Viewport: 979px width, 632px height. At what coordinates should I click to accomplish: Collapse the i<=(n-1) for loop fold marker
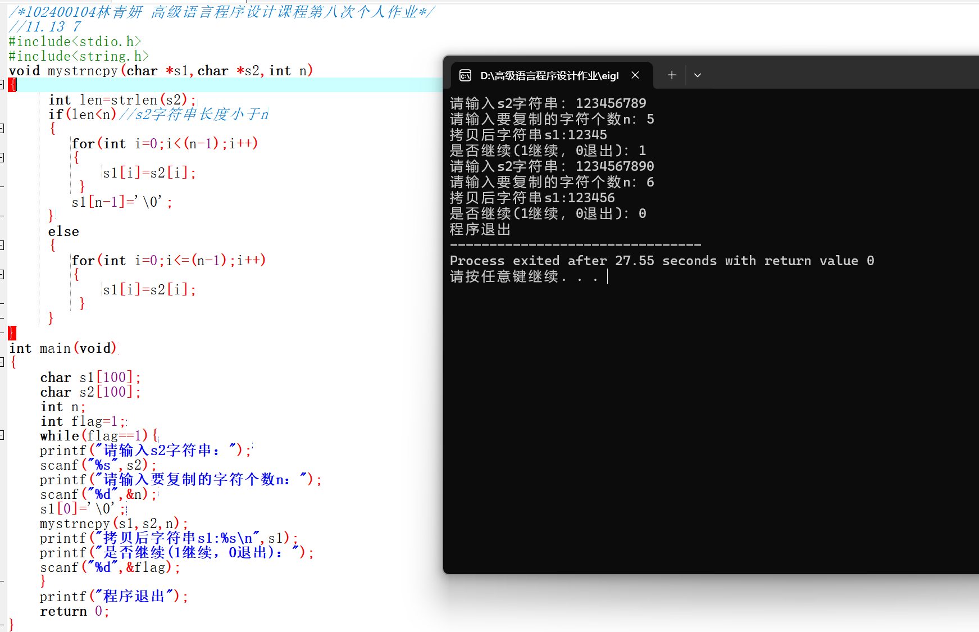[x=2, y=275]
